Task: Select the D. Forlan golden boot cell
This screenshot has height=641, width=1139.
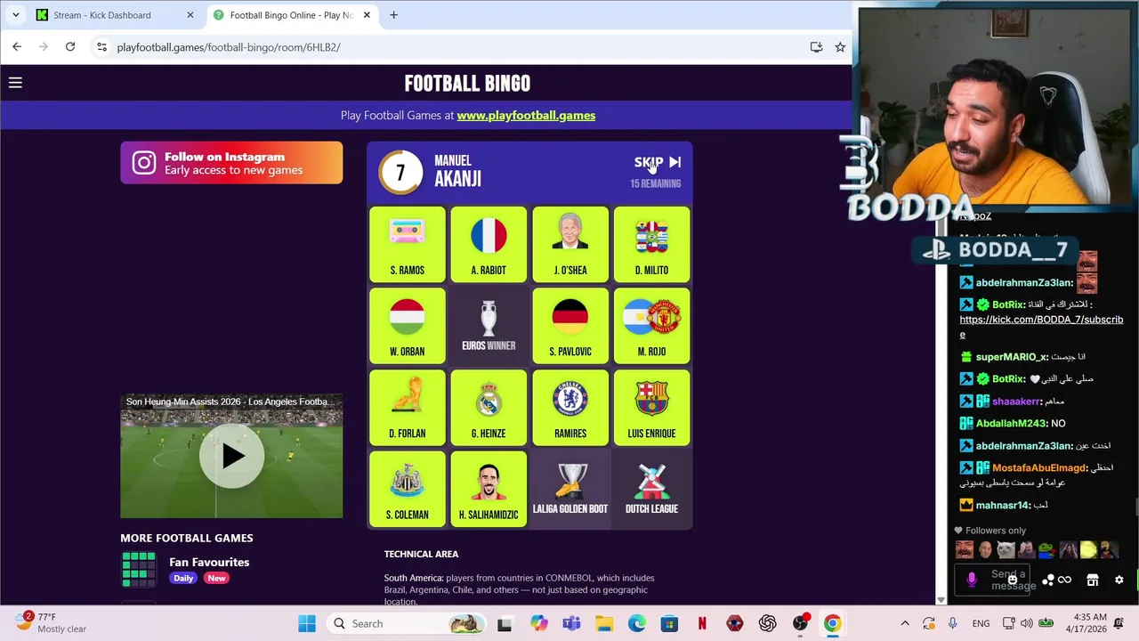Action: coord(408,408)
